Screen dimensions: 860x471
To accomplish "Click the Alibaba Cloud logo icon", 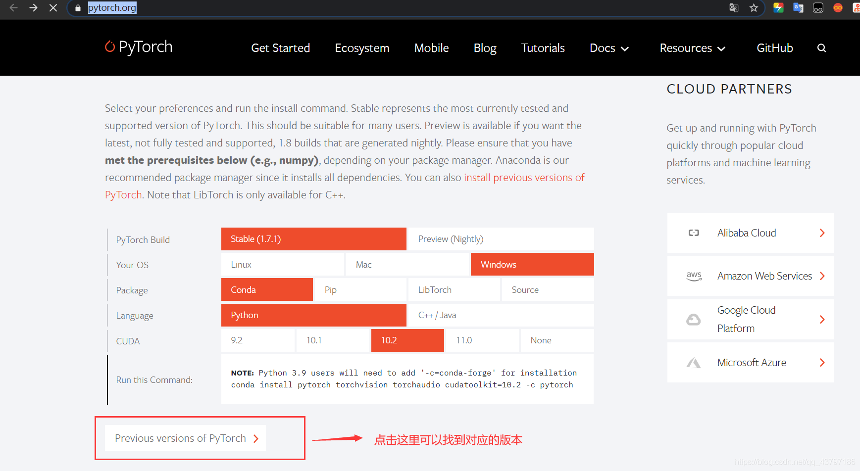I will [x=694, y=233].
